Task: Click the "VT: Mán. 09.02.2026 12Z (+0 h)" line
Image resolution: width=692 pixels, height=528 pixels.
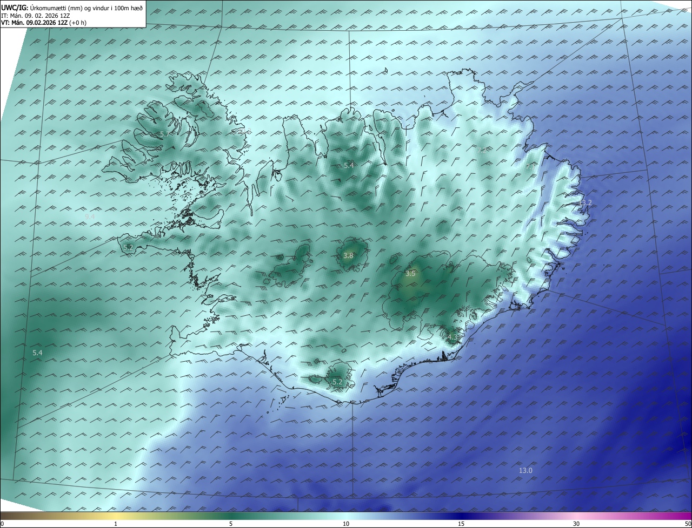Action: [x=44, y=22]
